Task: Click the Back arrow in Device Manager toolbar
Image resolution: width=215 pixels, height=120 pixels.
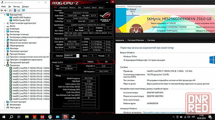Action: click(x=2, y=10)
